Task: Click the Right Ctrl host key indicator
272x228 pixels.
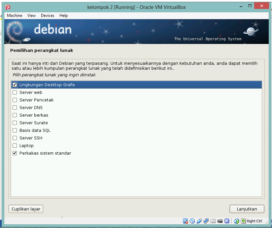Action: tap(255, 221)
